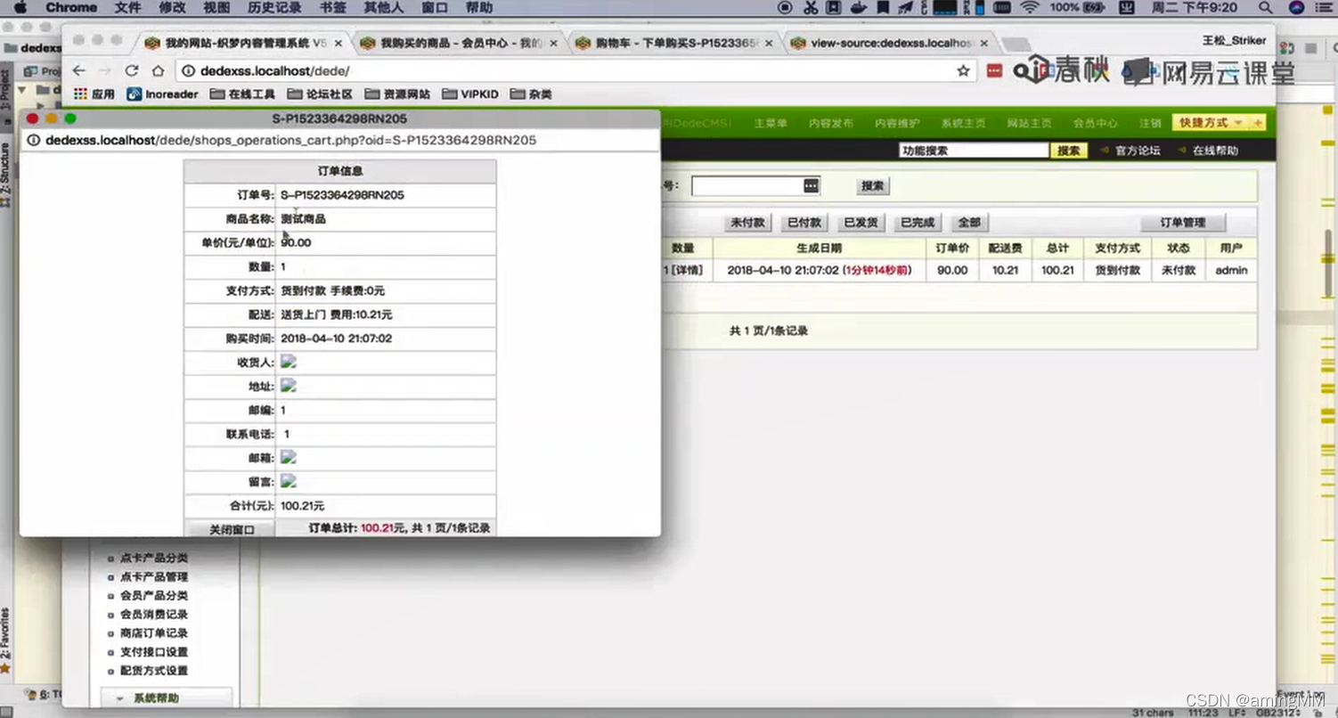Click the plus button beside 快捷方式

[x=1257, y=123]
